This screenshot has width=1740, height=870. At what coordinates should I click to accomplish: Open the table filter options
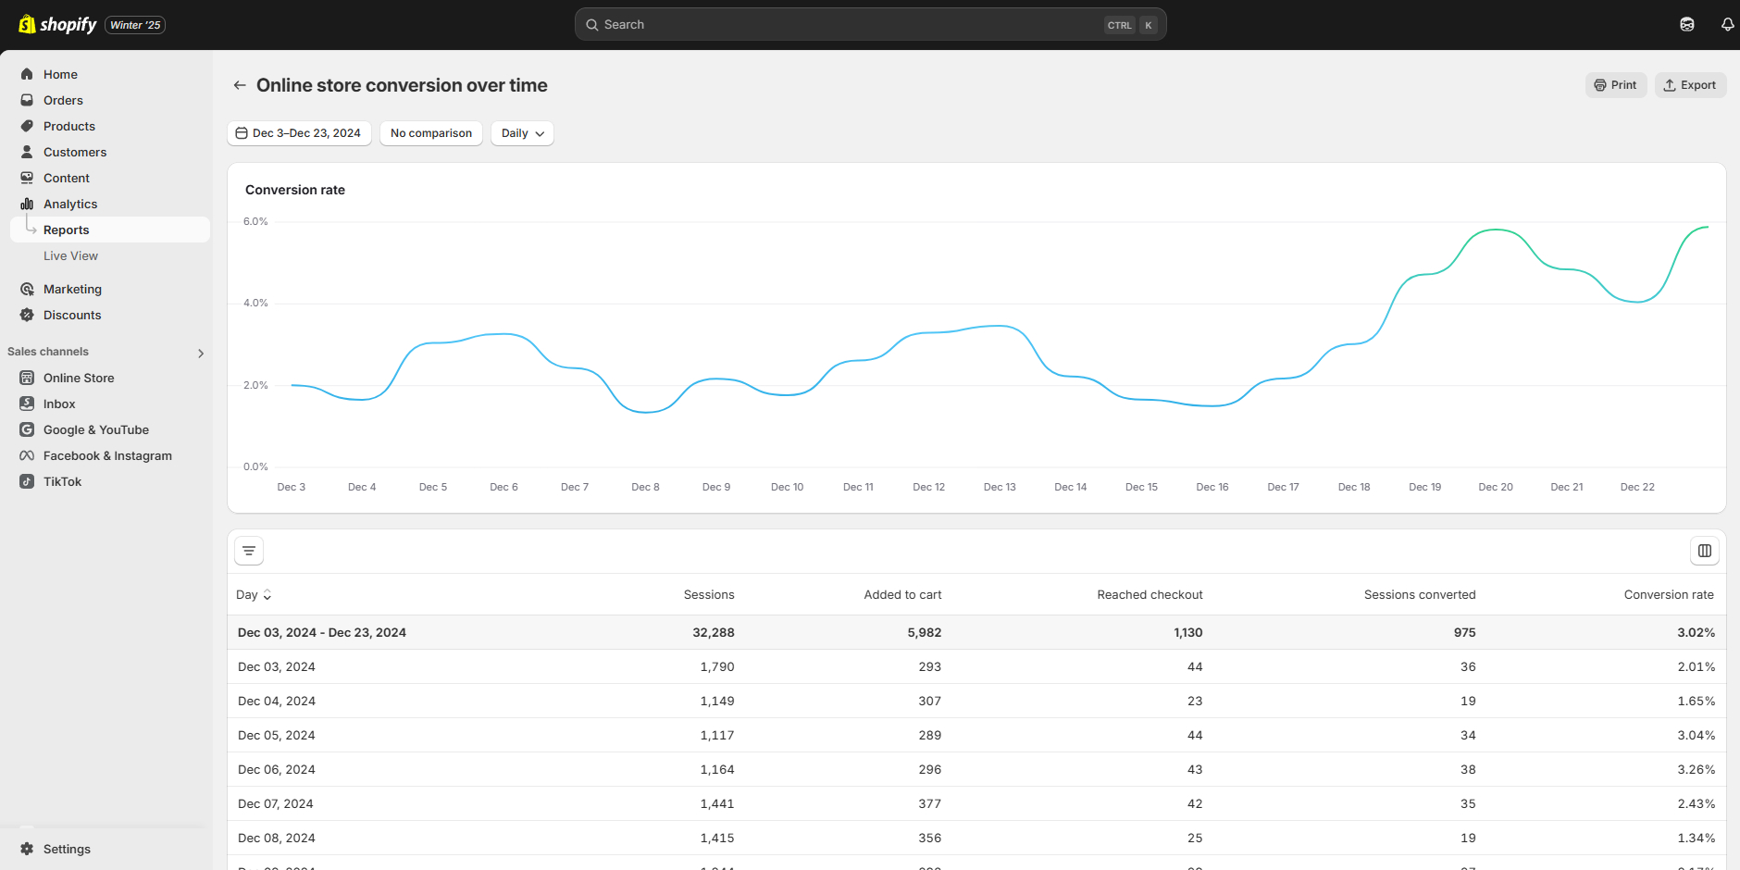point(248,550)
